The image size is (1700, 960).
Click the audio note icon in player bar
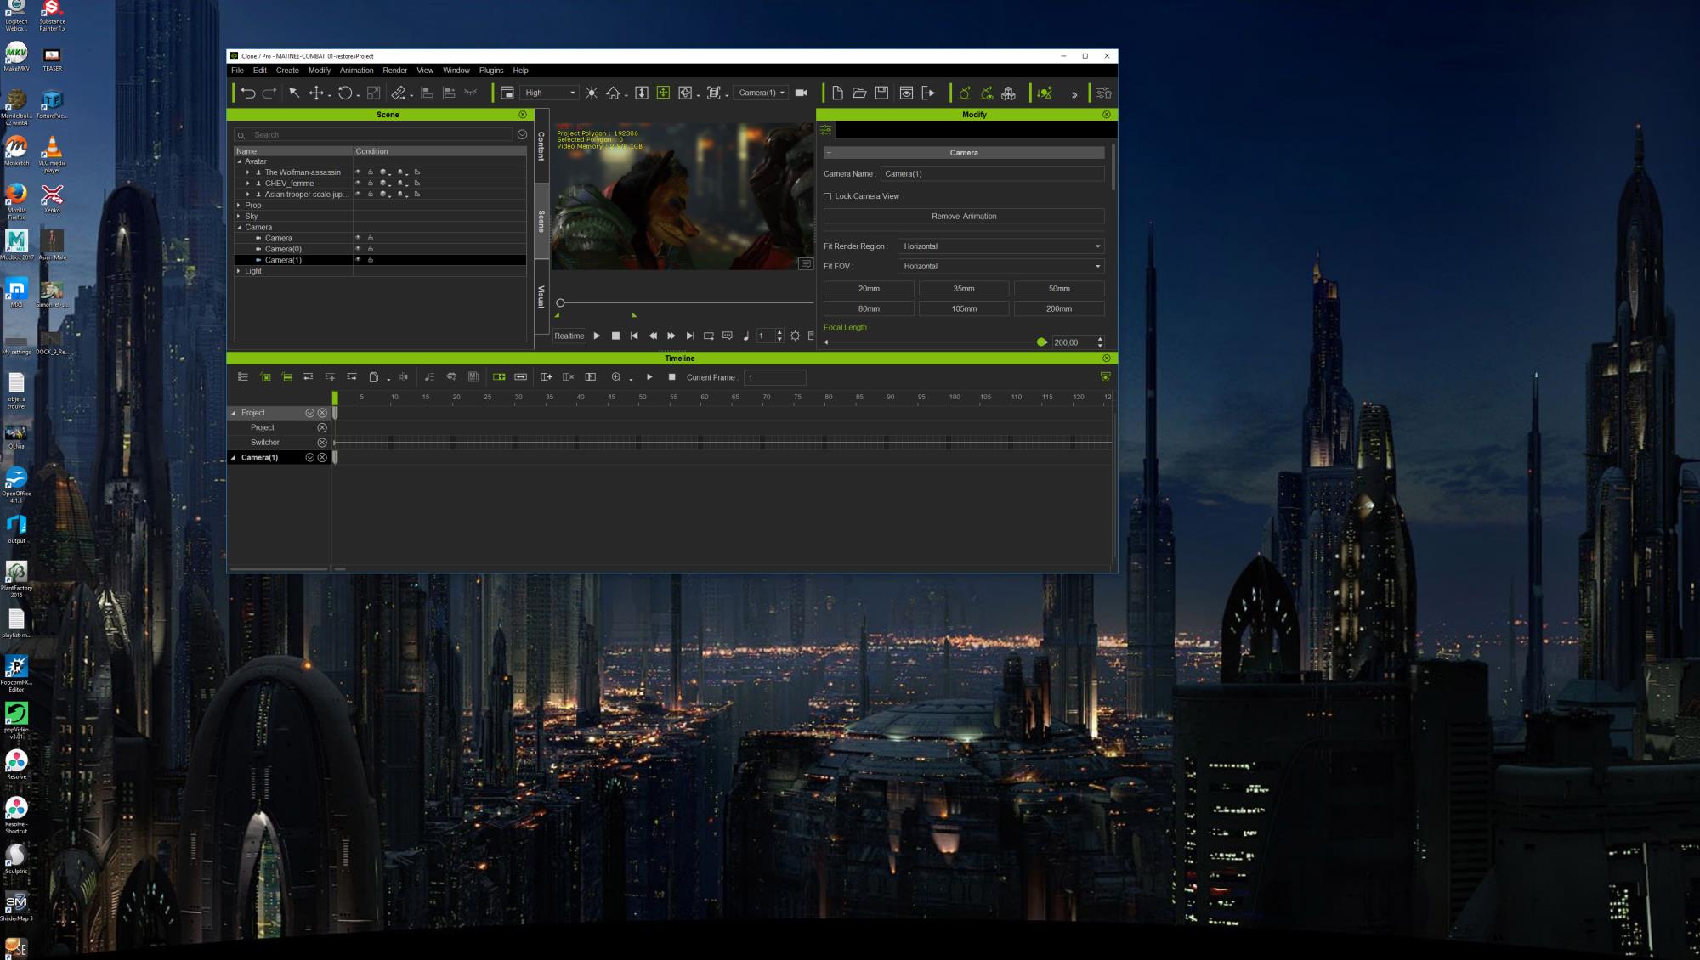point(746,336)
